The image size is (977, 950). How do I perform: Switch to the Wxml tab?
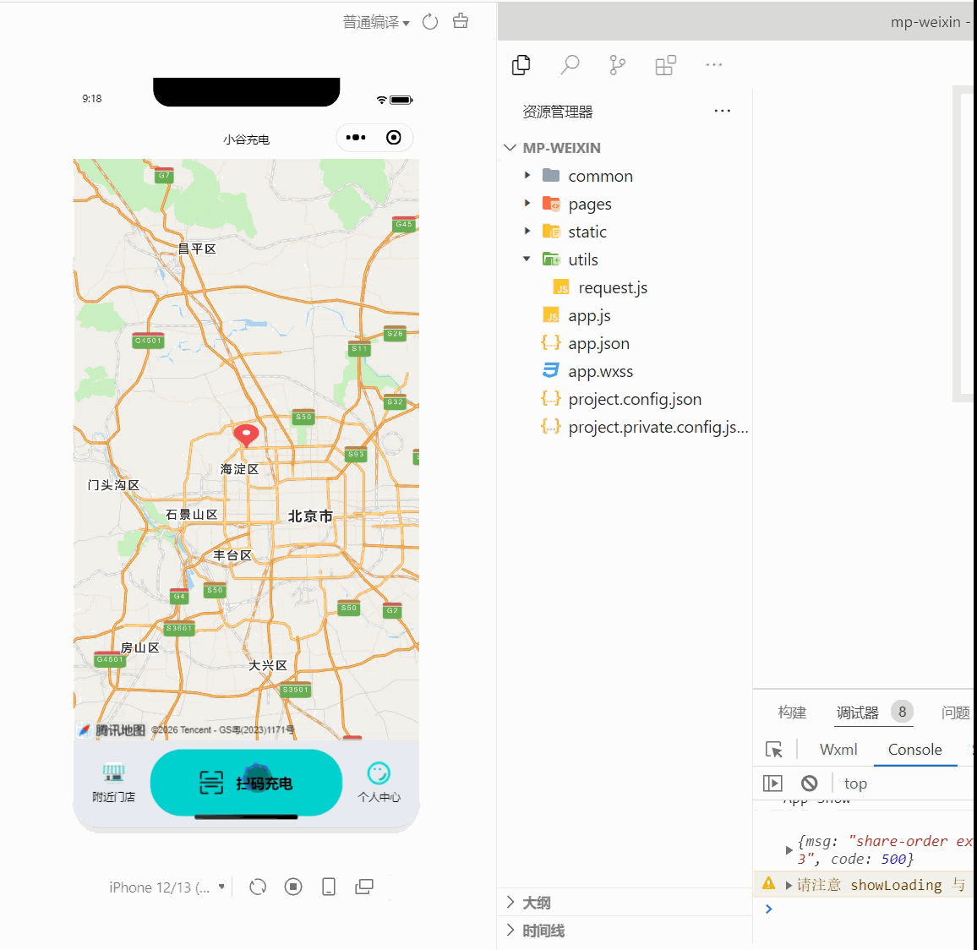point(838,750)
